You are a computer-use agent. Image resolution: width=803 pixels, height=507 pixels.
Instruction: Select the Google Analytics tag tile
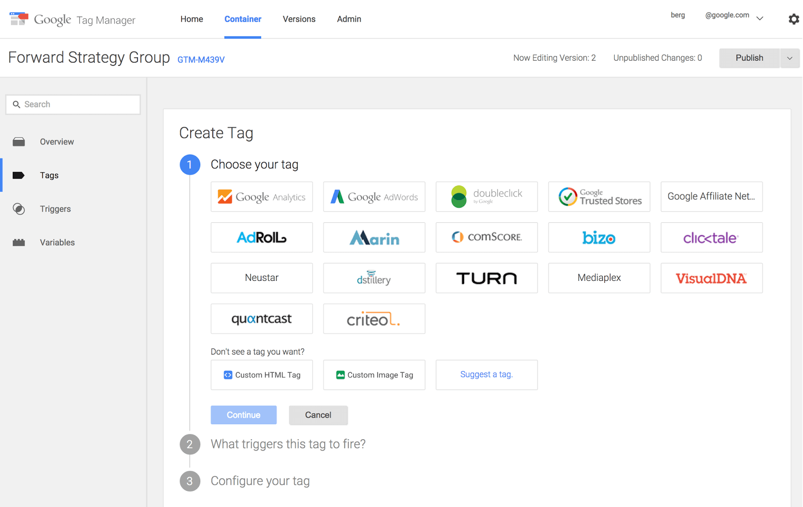261,197
